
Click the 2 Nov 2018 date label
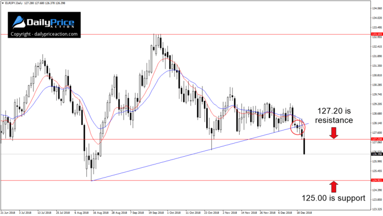tap(230, 213)
